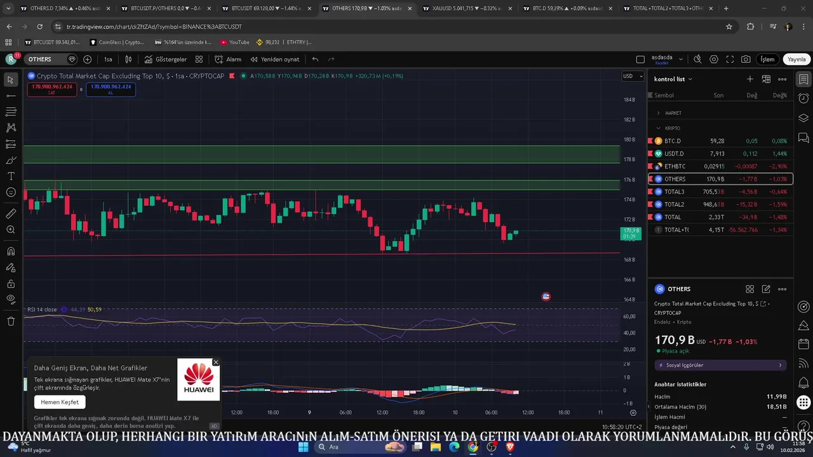Screen dimensions: 813x457
Task: Open the asdasda layout name dropdown arrow
Action: [681, 59]
